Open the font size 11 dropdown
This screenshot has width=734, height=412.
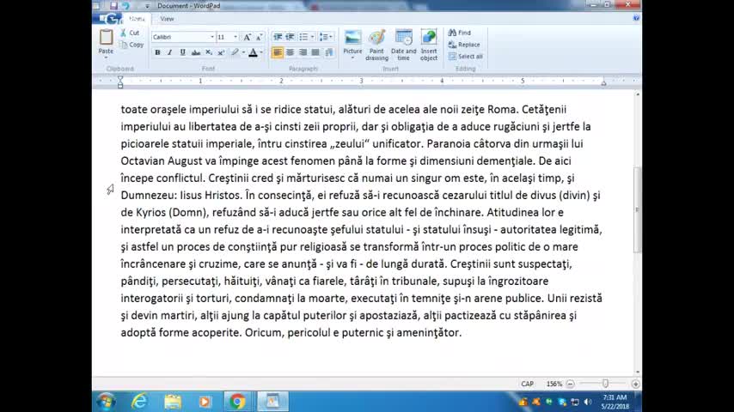pyautogui.click(x=235, y=37)
